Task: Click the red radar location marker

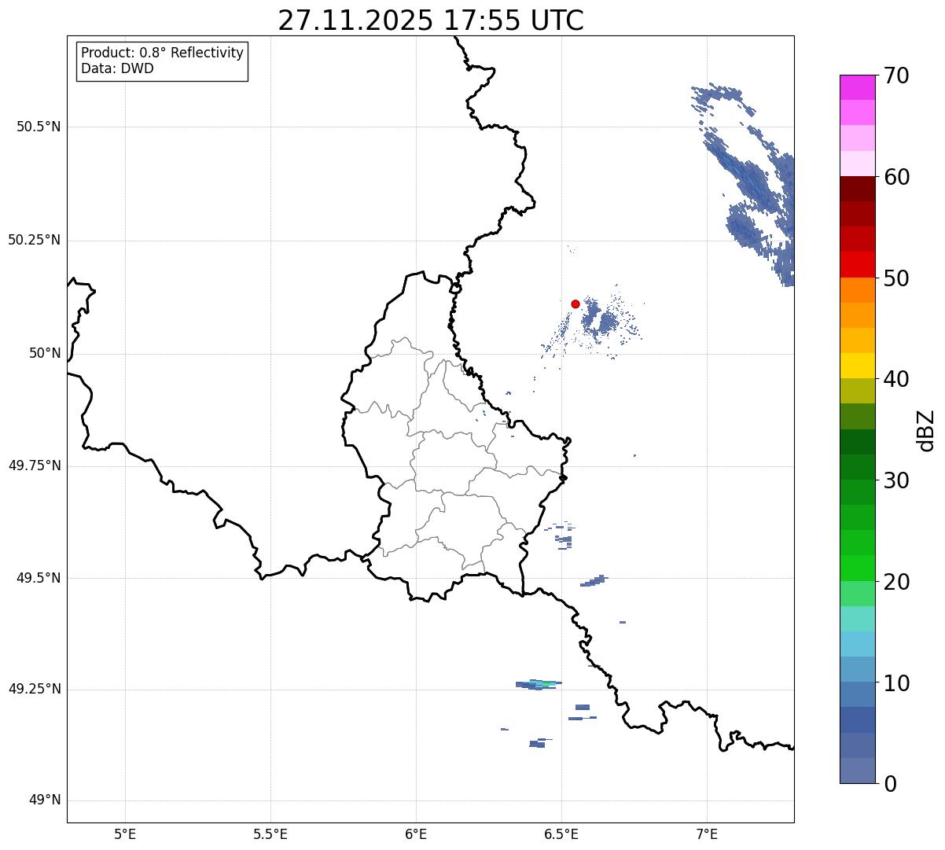Action: (575, 304)
